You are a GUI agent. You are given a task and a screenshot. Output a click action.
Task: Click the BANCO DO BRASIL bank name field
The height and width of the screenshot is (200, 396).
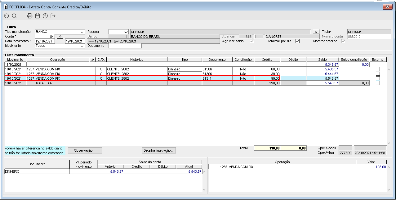point(175,36)
